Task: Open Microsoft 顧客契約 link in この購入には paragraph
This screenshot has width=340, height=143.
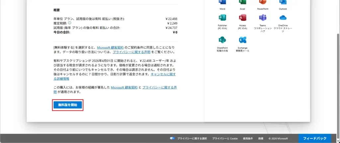Action: point(124,88)
